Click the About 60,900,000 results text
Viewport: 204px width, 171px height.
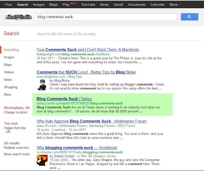click(66, 34)
